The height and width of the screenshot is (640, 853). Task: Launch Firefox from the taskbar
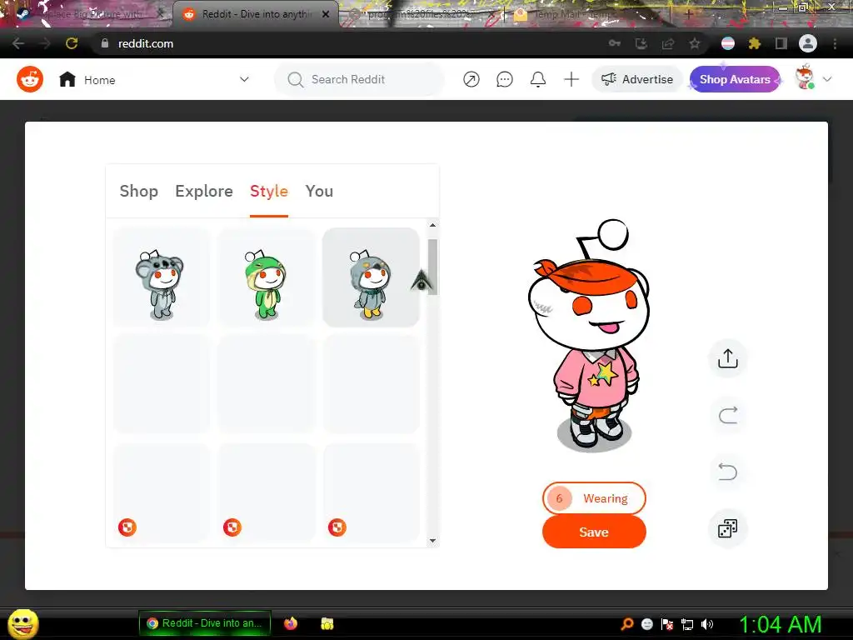coord(291,623)
